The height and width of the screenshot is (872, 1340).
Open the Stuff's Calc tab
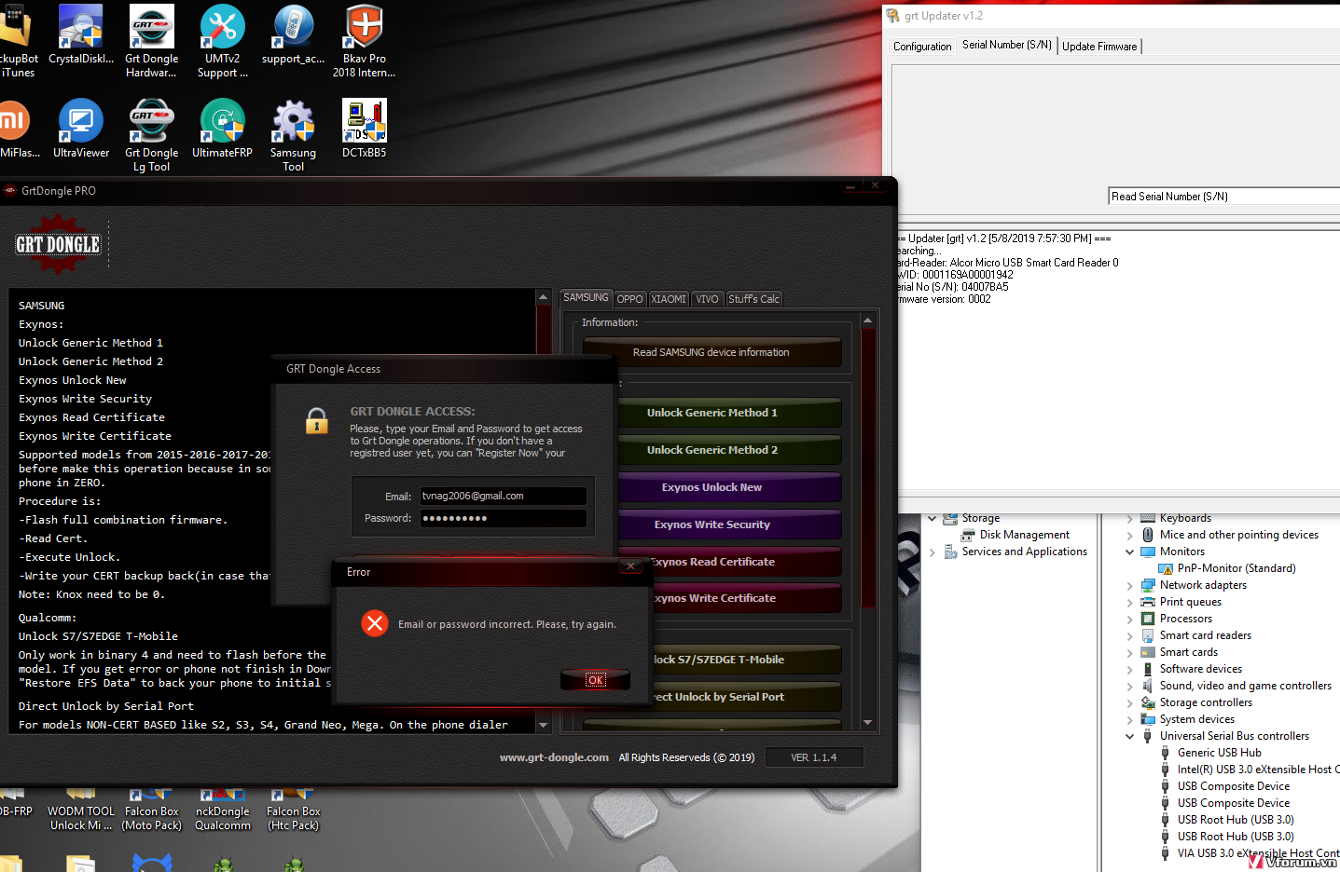point(753,299)
